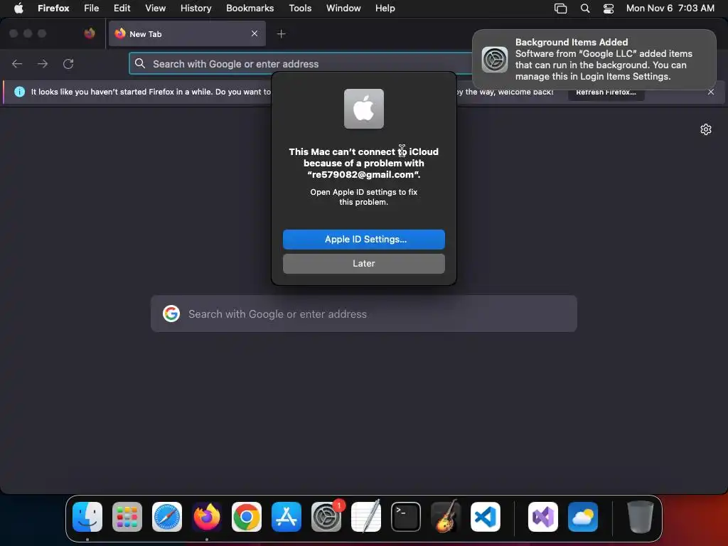Open GarageBand in the dock
The width and height of the screenshot is (728, 546).
(x=446, y=517)
